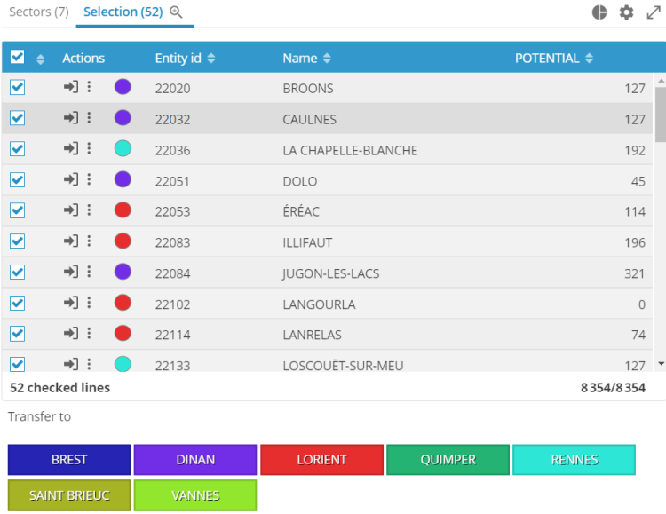Expand panel with diagonal arrows icon
This screenshot has width=666, height=514.
click(x=653, y=12)
